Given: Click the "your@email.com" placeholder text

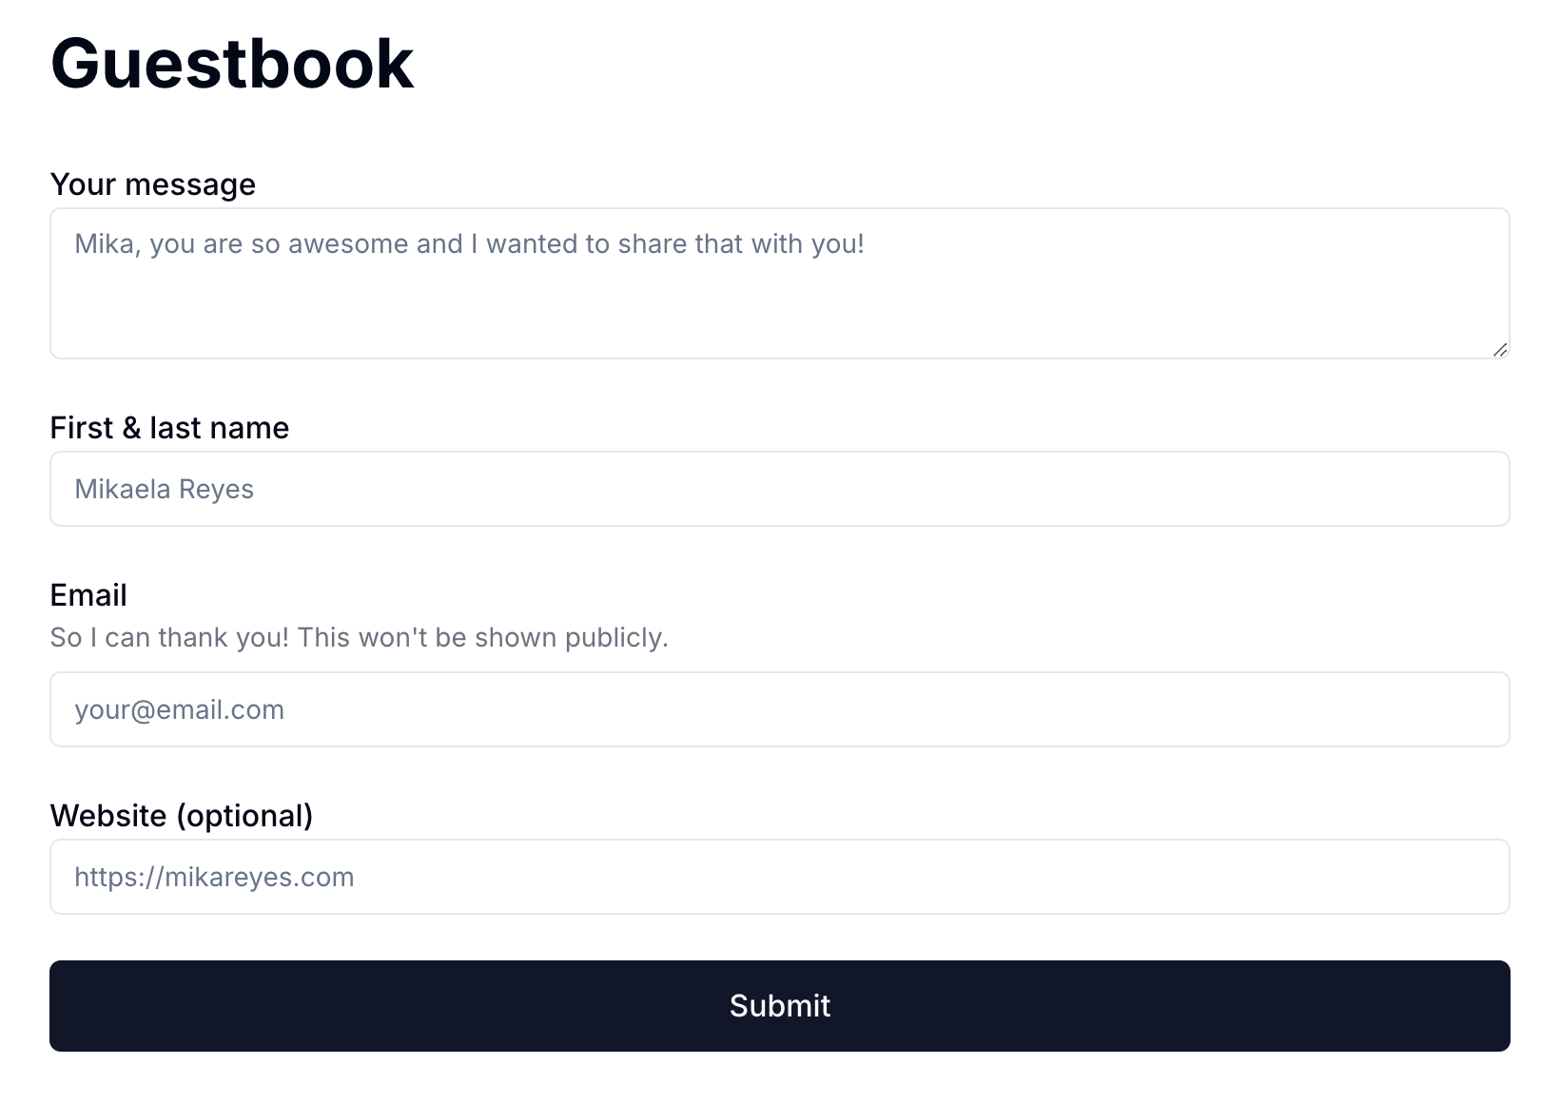Looking at the screenshot, I should (x=179, y=710).
